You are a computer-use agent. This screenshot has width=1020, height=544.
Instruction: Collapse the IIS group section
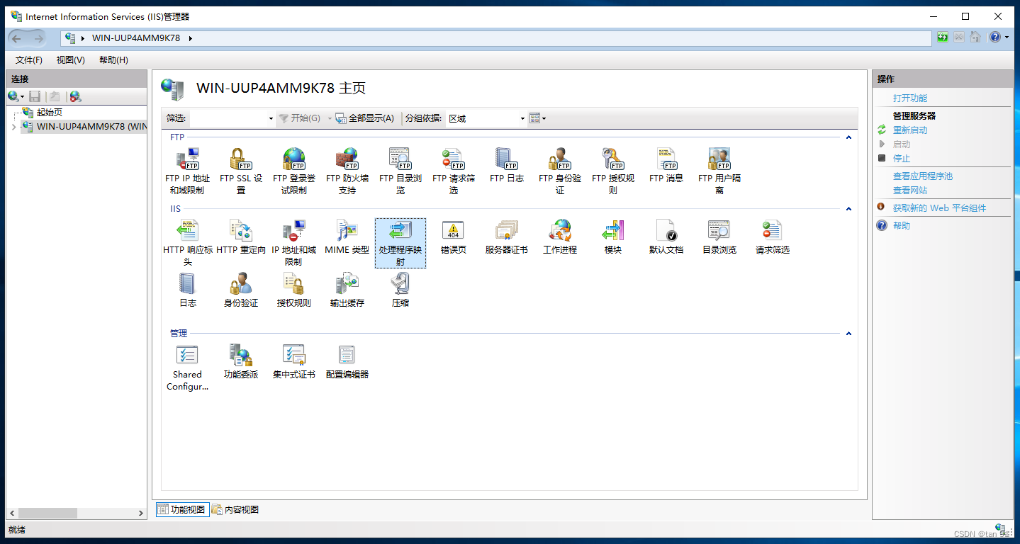848,209
